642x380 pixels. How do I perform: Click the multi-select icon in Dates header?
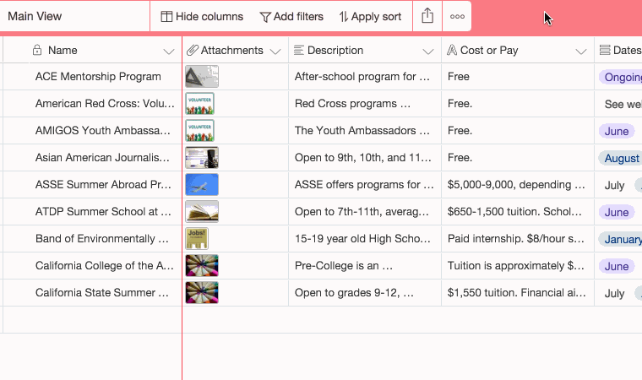click(x=605, y=50)
